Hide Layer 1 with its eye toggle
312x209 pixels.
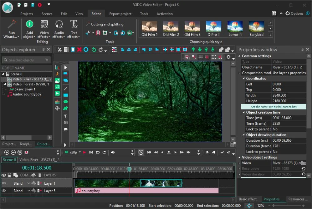click(3, 183)
